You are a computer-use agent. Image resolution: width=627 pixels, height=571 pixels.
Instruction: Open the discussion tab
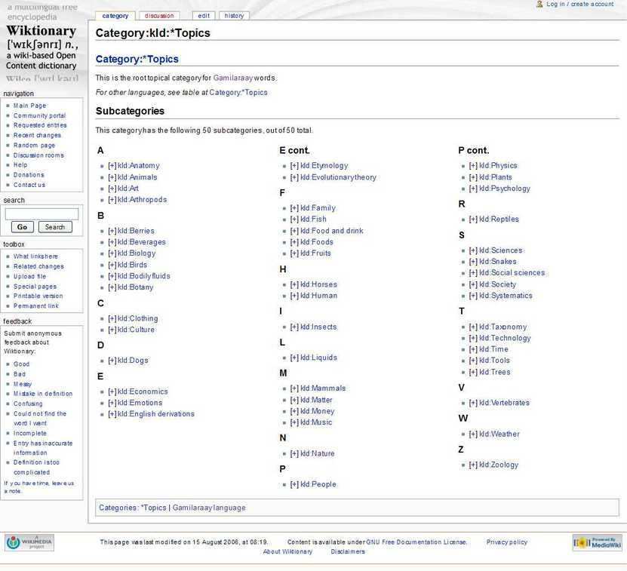point(159,16)
